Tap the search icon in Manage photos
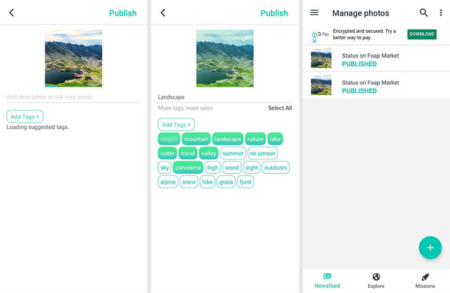This screenshot has height=293, width=450. pyautogui.click(x=423, y=13)
